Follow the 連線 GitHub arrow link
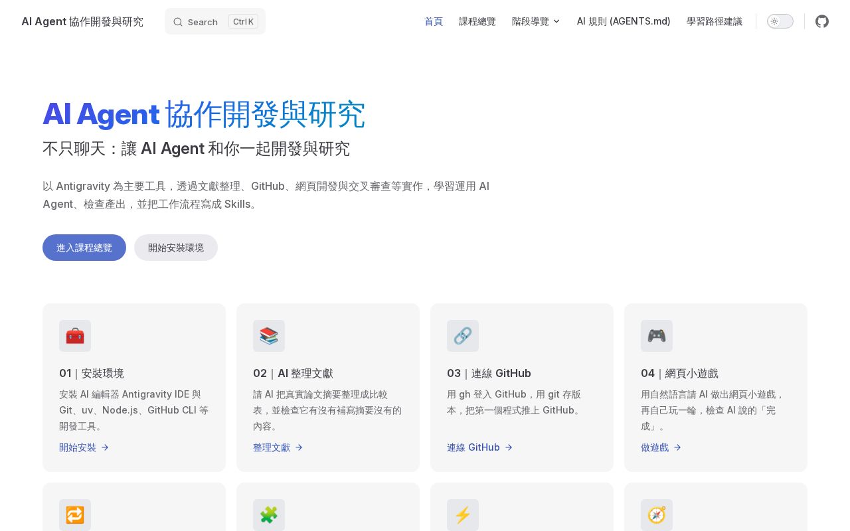Viewport: 850px width, 531px height. click(480, 447)
